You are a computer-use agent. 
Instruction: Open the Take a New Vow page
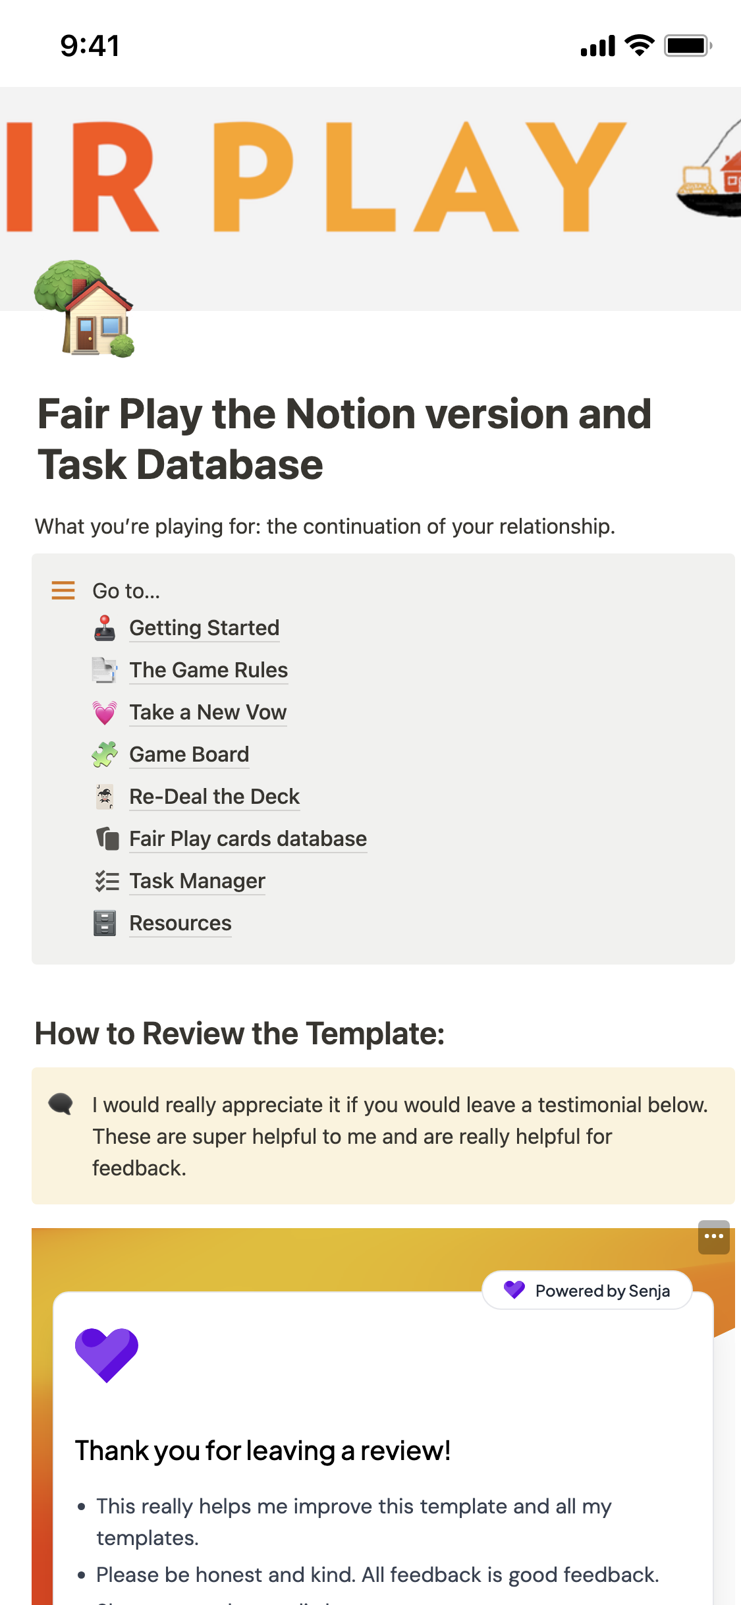point(208,712)
